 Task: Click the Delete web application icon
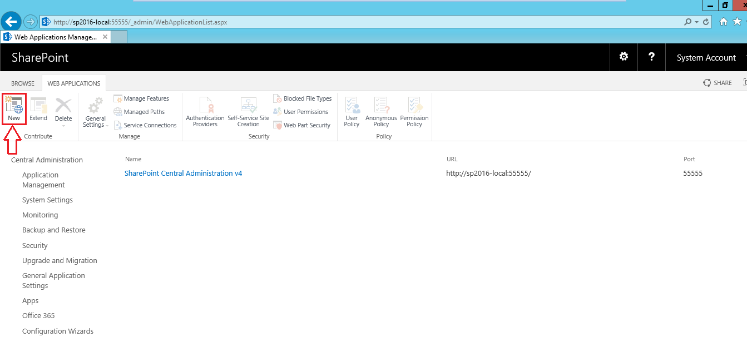pyautogui.click(x=63, y=109)
